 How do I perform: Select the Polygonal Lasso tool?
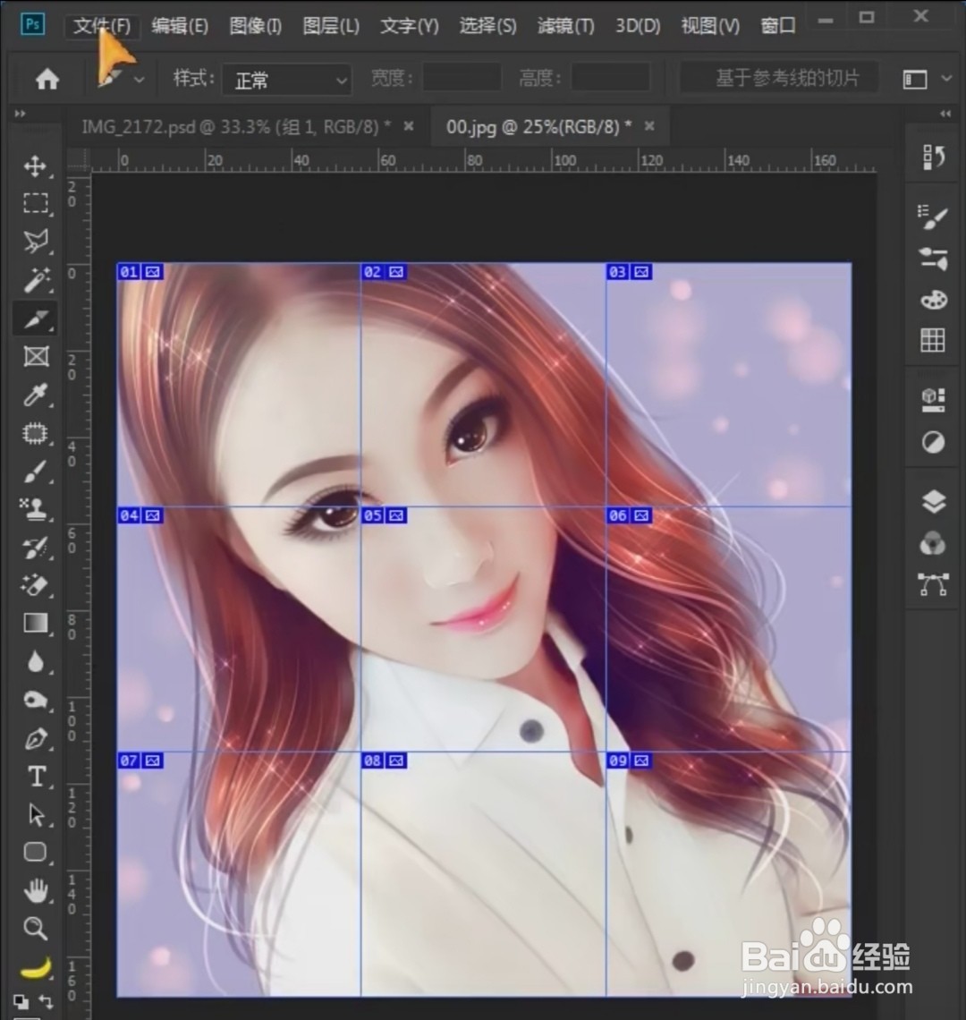point(35,242)
